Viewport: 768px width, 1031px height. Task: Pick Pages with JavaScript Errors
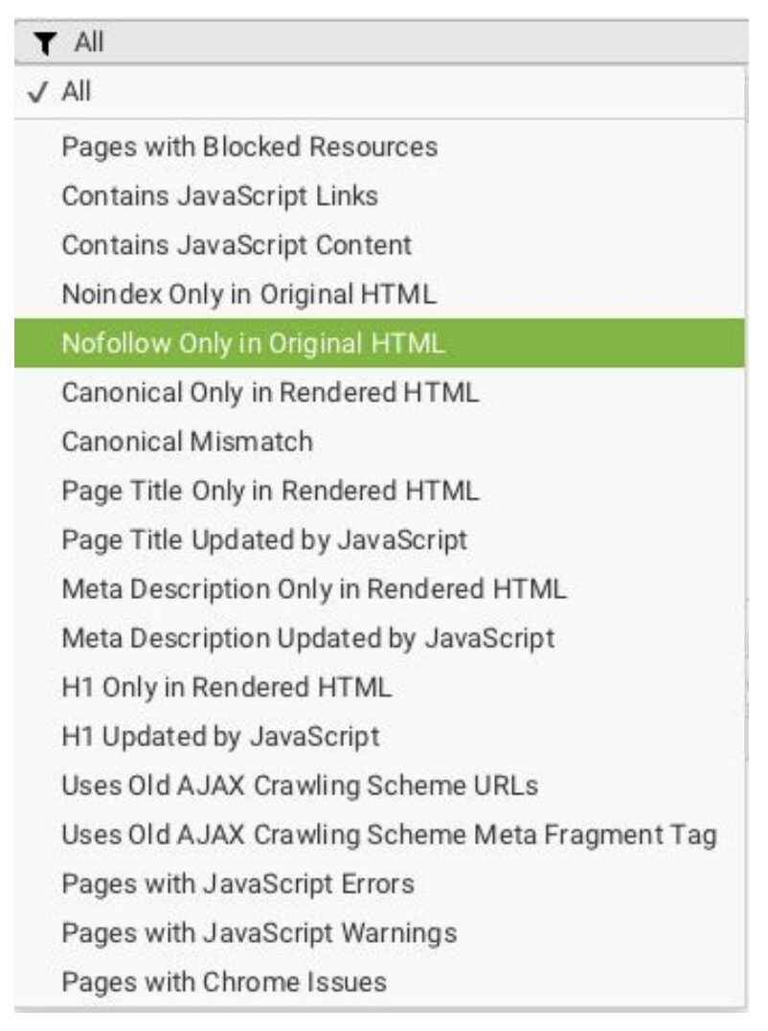tap(380, 883)
